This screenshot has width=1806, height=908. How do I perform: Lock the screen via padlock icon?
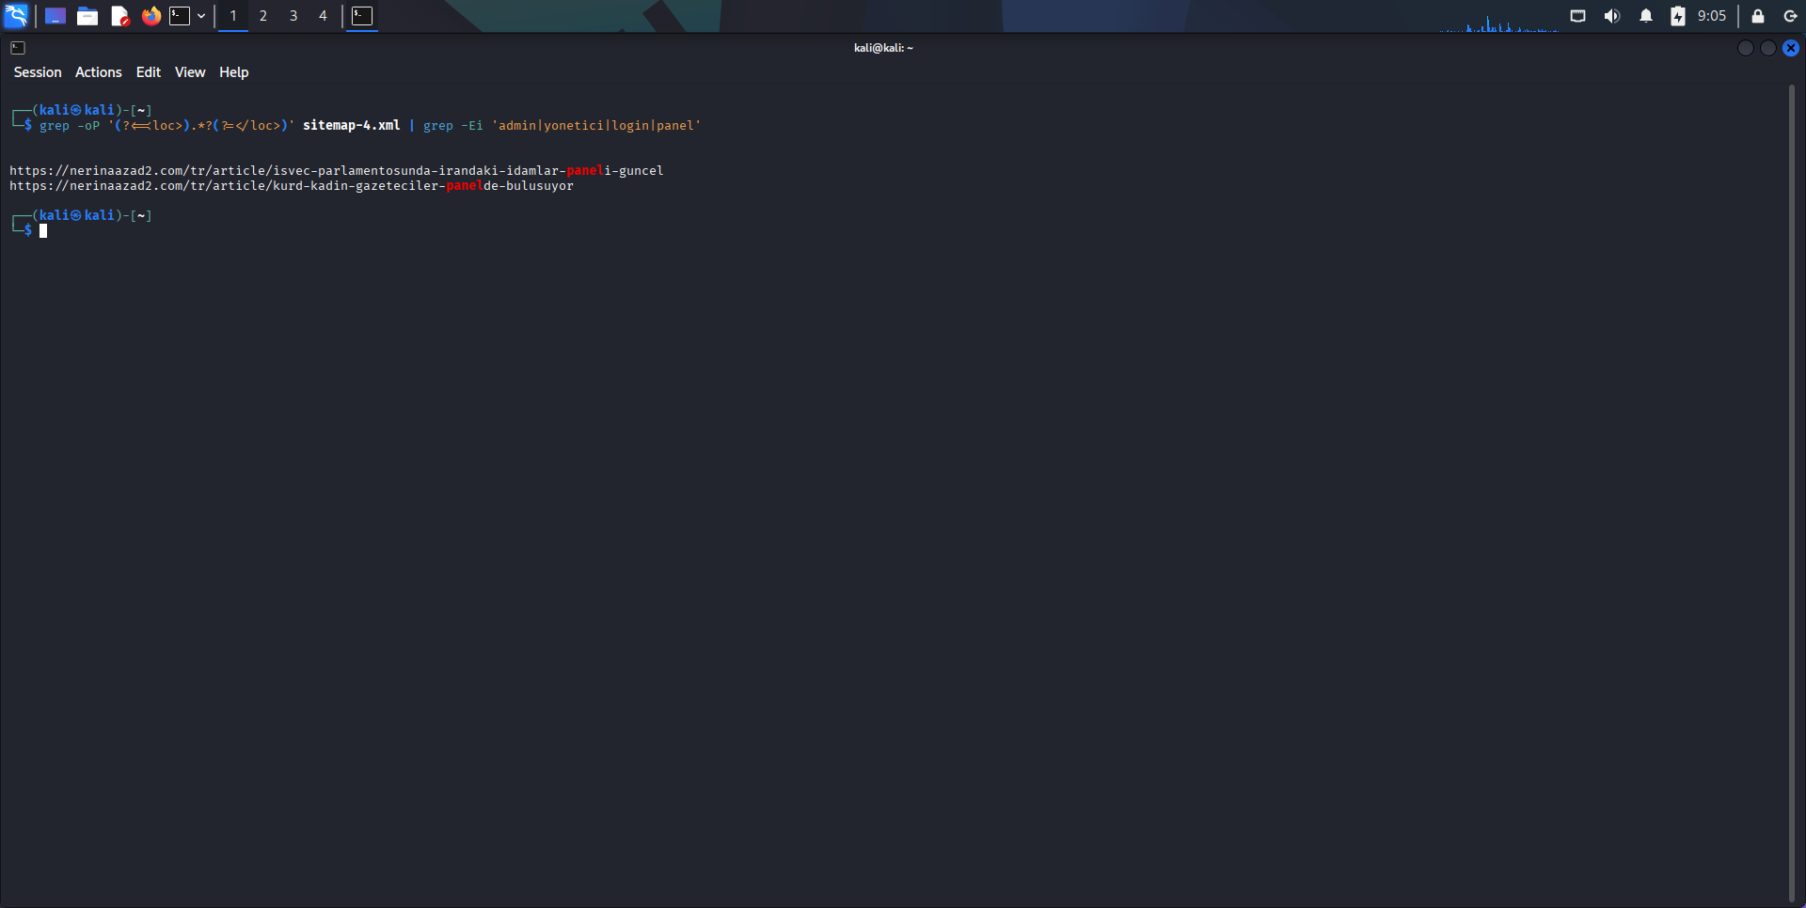[x=1758, y=16]
